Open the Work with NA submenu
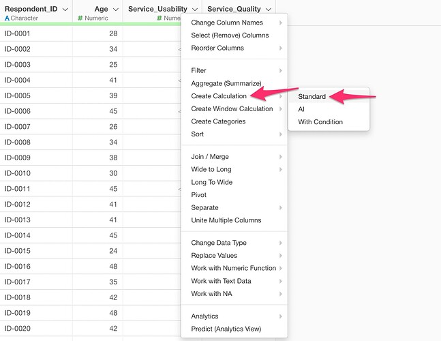 234,293
